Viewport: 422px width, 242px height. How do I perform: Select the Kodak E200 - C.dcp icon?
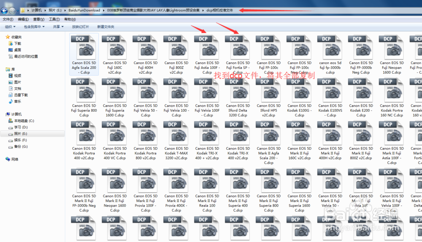pos(361,90)
